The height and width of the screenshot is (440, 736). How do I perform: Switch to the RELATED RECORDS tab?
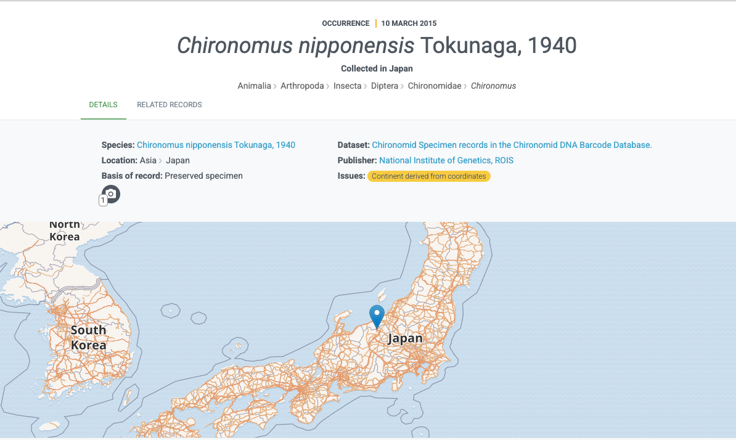pyautogui.click(x=169, y=105)
